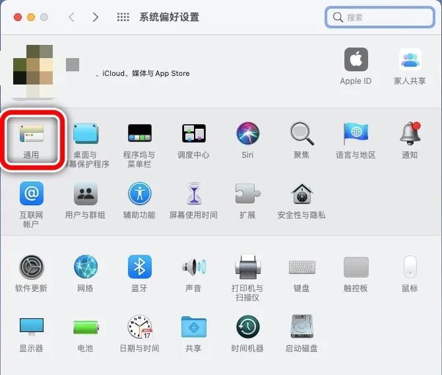Screen dimensions: 442x375
Task: Click the iCloud、媒体与 App Store text
Action: coord(146,73)
